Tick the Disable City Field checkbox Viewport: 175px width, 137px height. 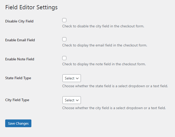coord(64,20)
